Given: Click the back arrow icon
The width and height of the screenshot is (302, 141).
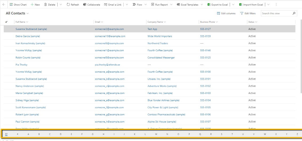Looking at the screenshot, I should [4, 5].
